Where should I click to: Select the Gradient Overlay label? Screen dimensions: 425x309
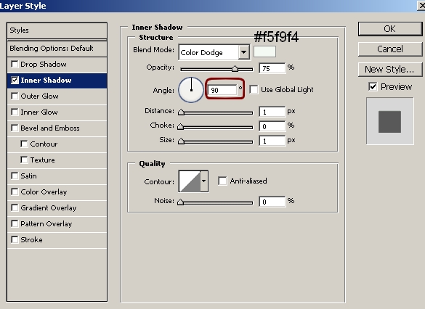[49, 207]
